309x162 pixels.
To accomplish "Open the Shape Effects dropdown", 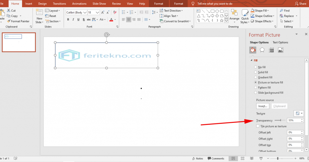I will tap(262, 21).
